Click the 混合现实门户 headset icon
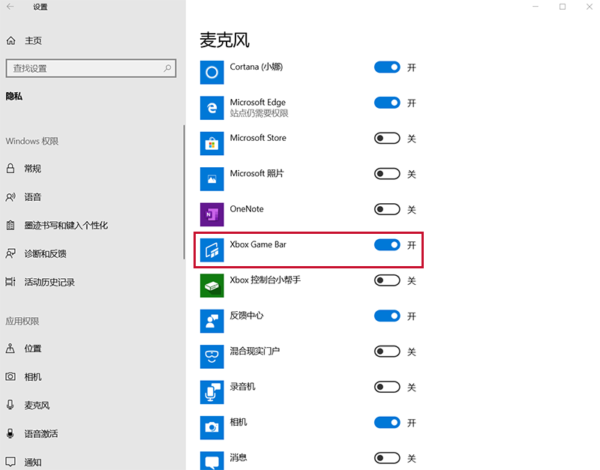Image resolution: width=600 pixels, height=470 pixels. coord(212,357)
